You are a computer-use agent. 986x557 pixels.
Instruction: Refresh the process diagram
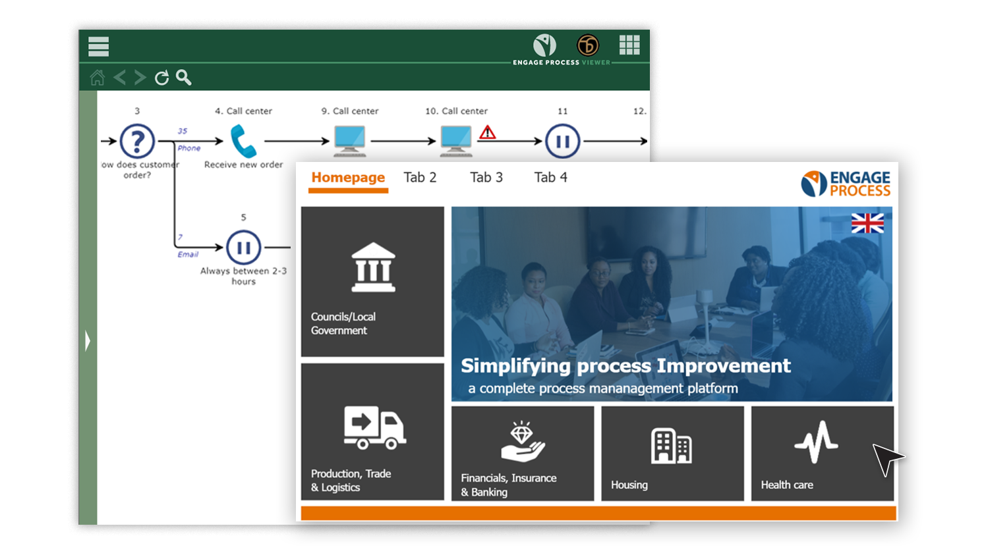[161, 77]
